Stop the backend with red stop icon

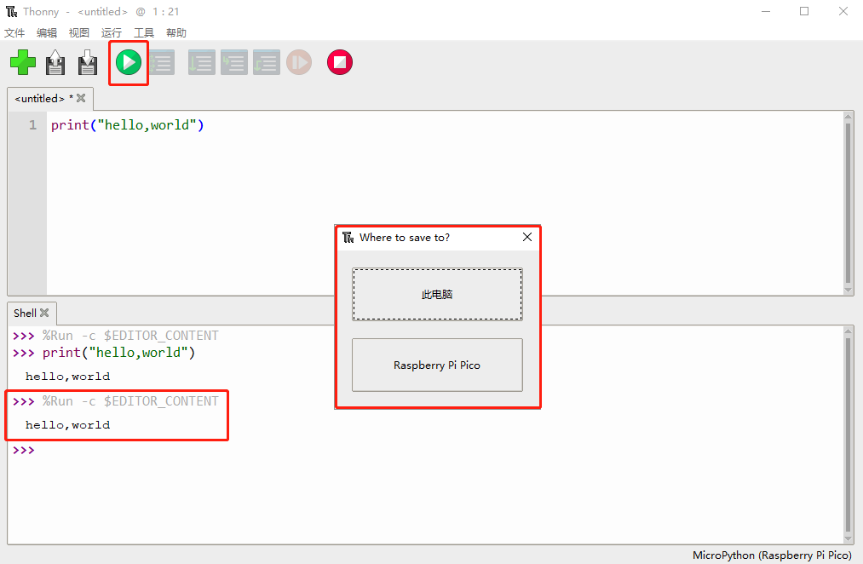(340, 62)
